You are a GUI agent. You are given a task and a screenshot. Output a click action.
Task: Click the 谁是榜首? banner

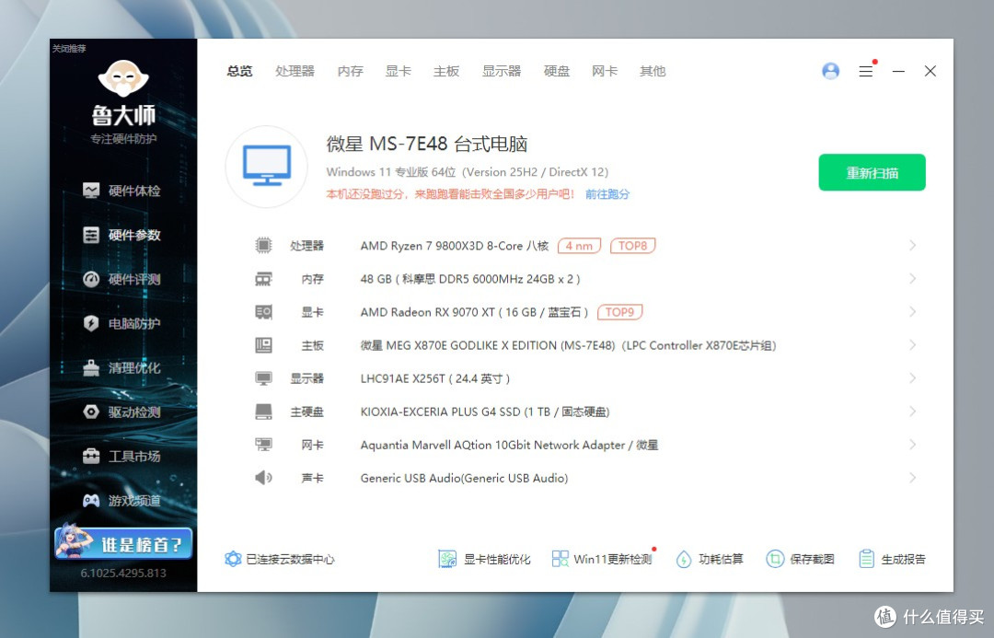[123, 543]
